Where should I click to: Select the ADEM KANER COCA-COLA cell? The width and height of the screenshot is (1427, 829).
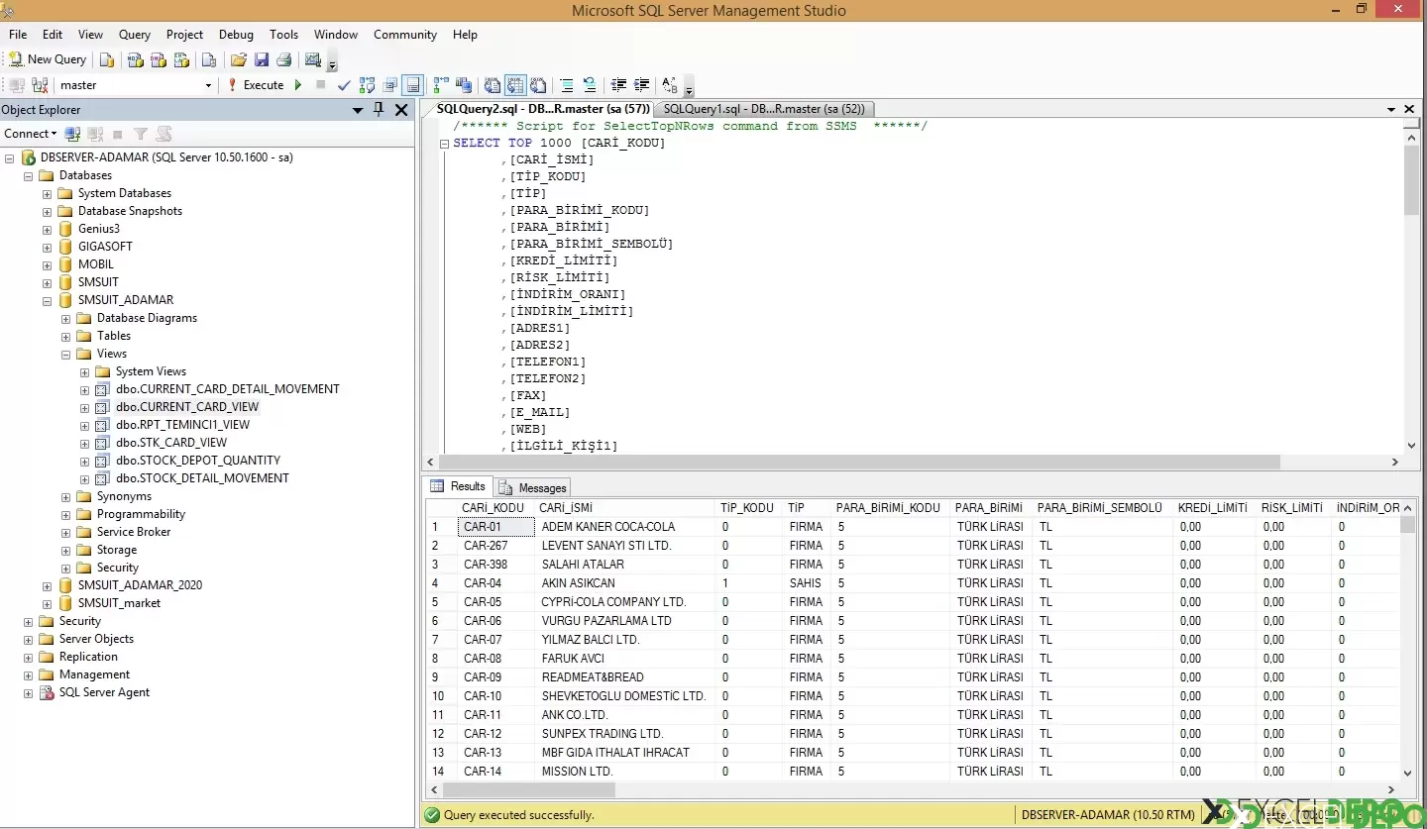[x=624, y=527]
